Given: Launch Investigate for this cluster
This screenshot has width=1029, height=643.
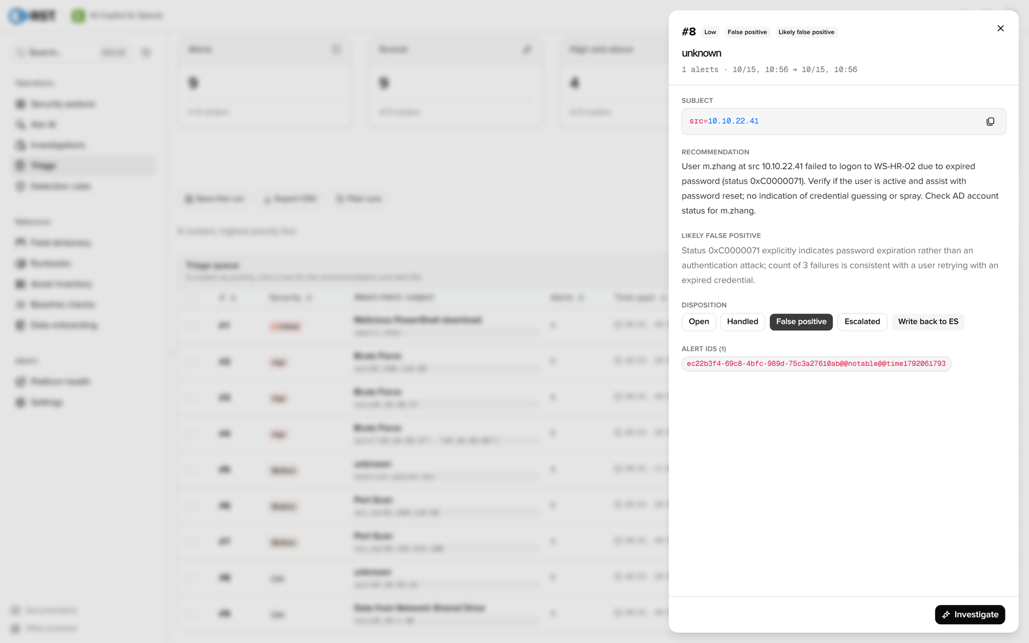Looking at the screenshot, I should (x=970, y=615).
